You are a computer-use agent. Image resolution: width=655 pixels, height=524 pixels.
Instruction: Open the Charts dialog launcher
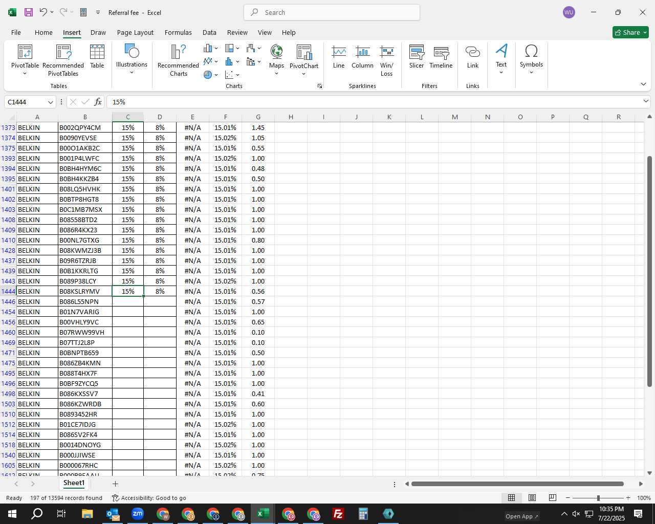coord(320,86)
